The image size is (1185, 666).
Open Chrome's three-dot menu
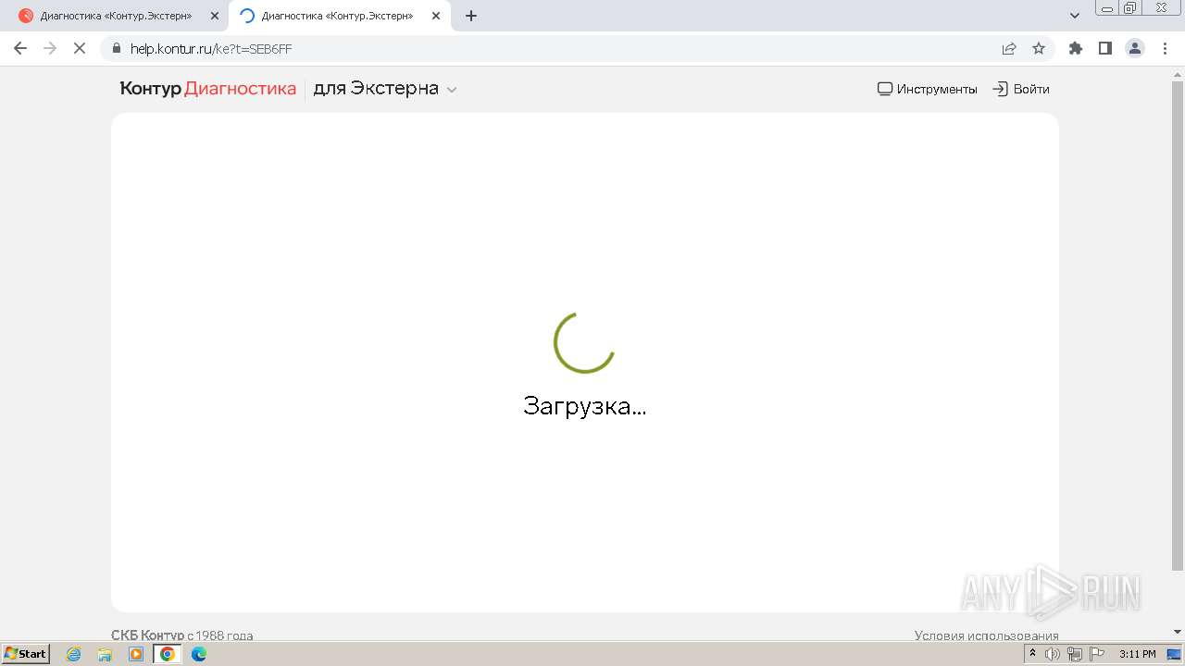pos(1164,48)
